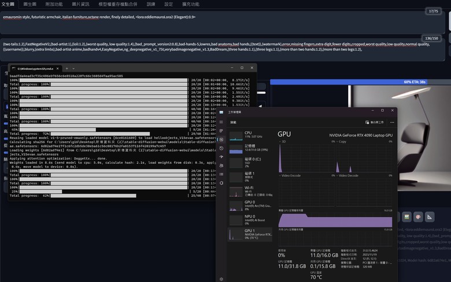The image size is (451, 282).
Task: Click the dedicated GPU memory usage graph
Action: 335,220
